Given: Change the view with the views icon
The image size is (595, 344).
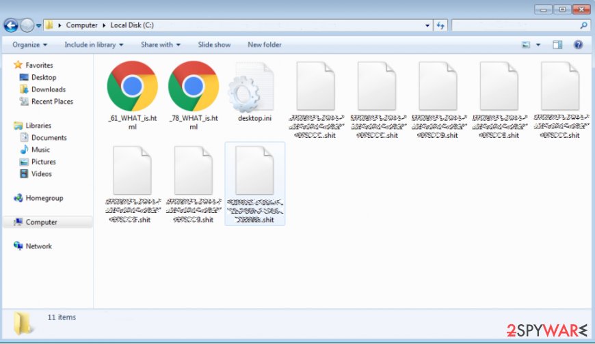Looking at the screenshot, I should click(x=526, y=45).
